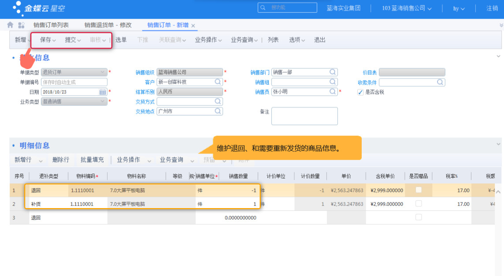This screenshot has height=276, width=504.
Task: Check 是否赠品 for row 2
Action: (x=419, y=203)
